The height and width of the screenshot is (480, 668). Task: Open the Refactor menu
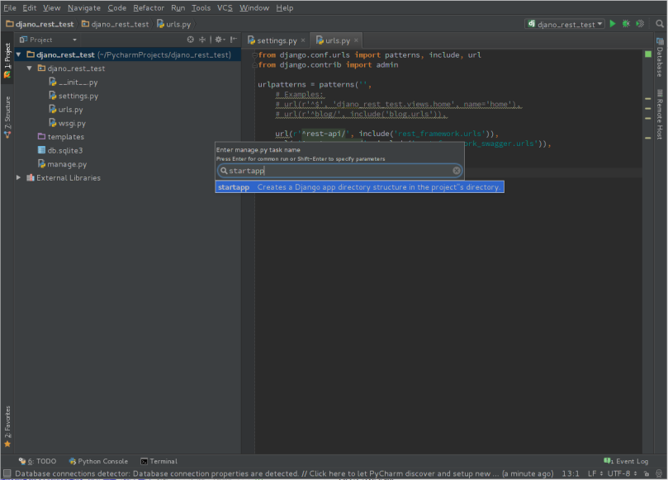[149, 7]
